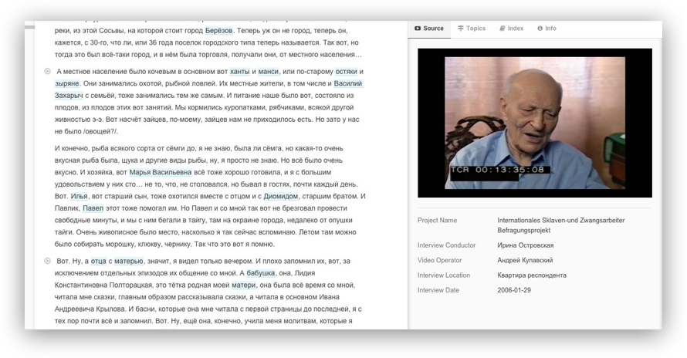Select the Source tab
The height and width of the screenshot is (358, 687).
click(428, 29)
